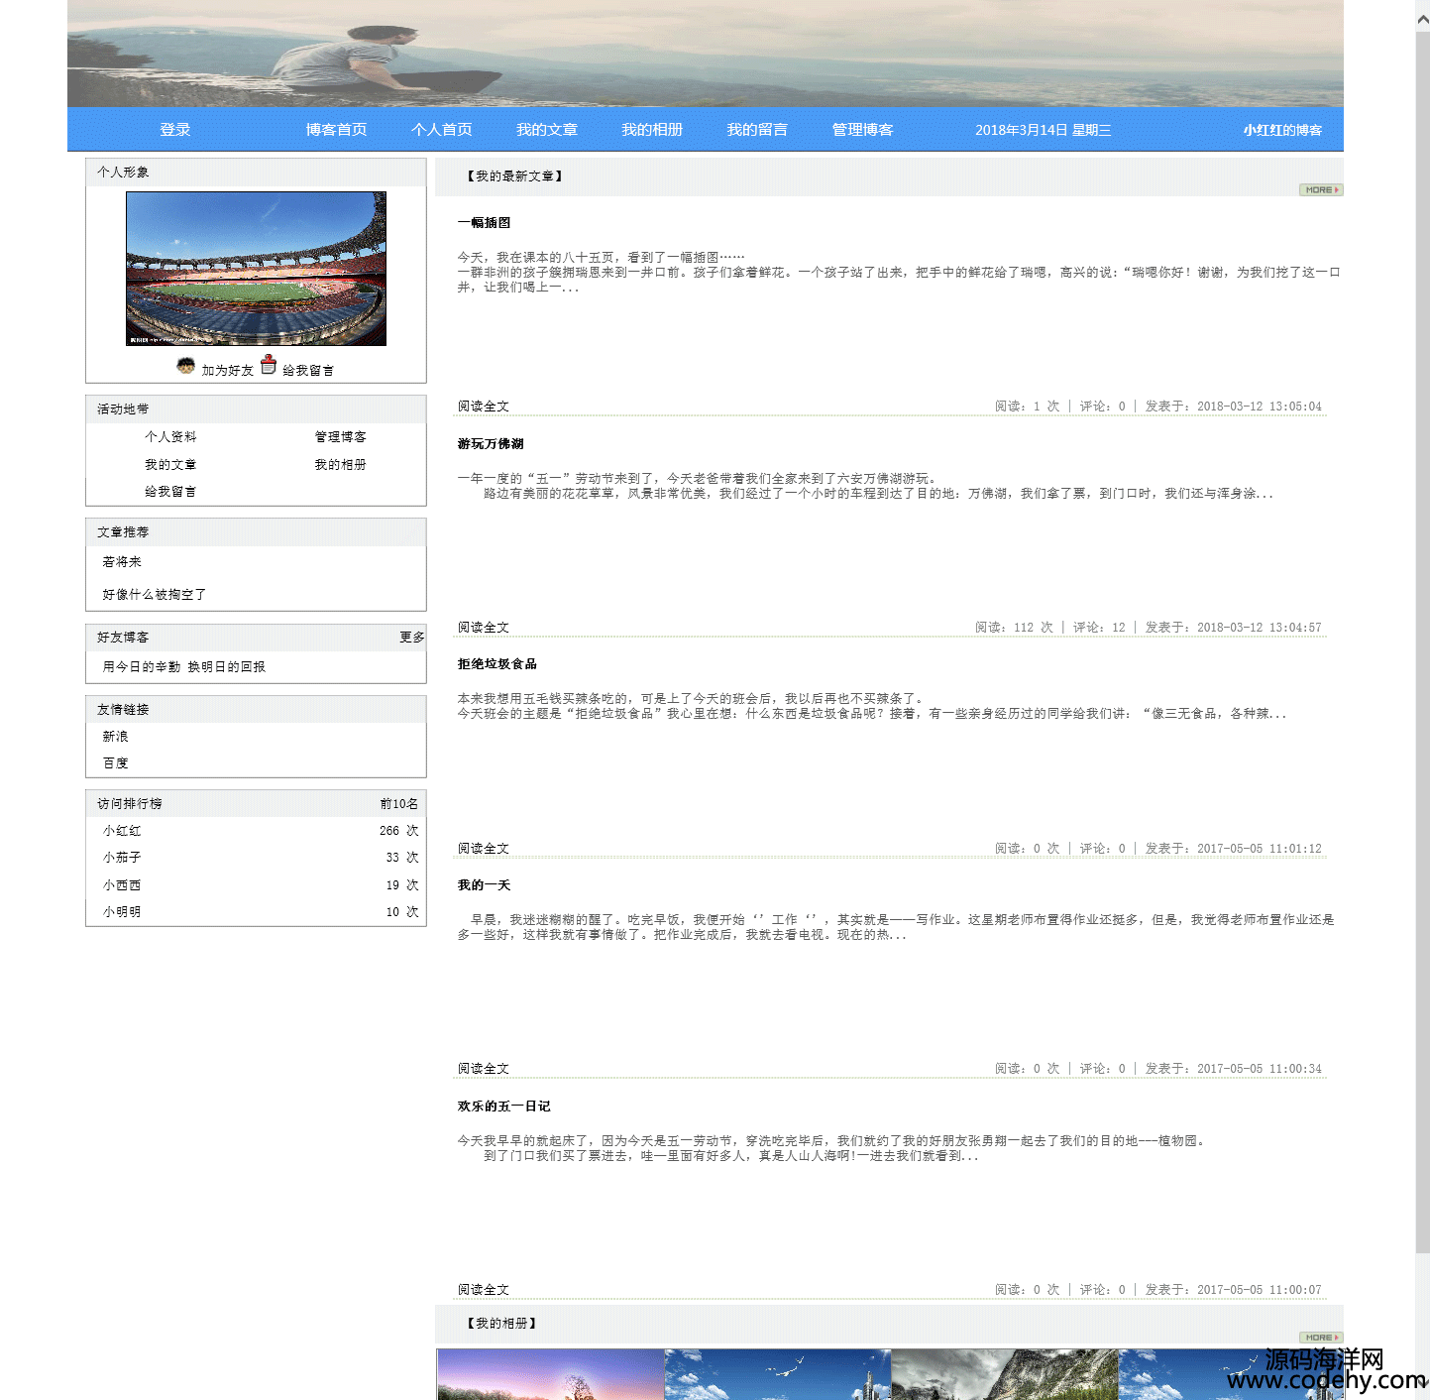Click 加为好友 link under profile picture
The image size is (1430, 1400).
pyautogui.click(x=228, y=370)
